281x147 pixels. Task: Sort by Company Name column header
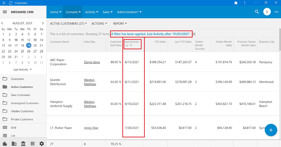tap(59, 42)
